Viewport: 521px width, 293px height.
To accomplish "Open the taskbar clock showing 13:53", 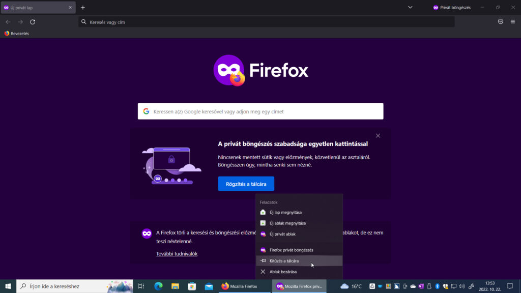I will (x=490, y=286).
